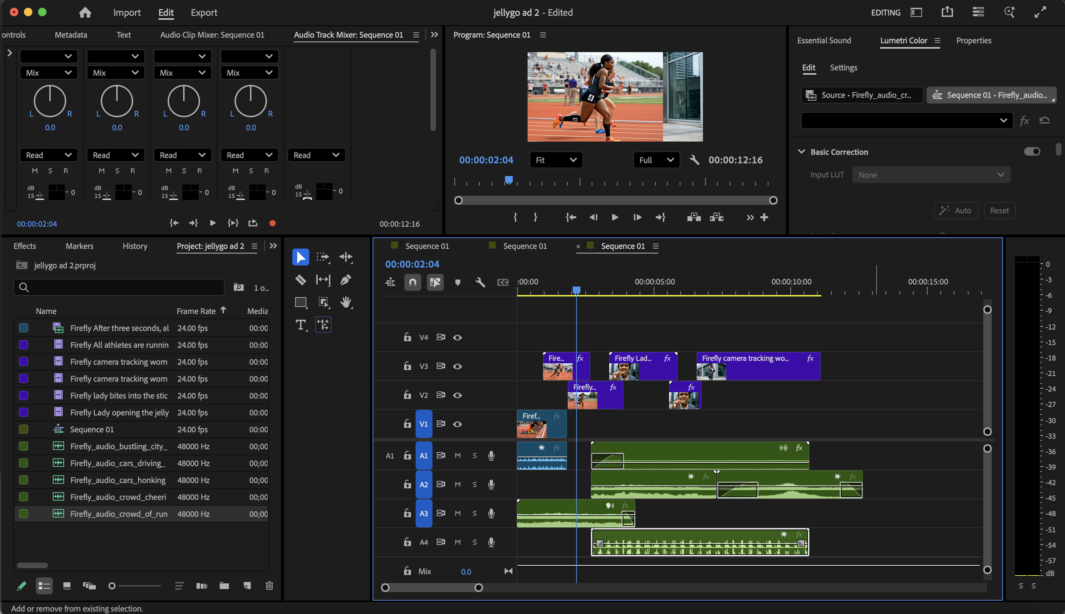Viewport: 1065px width, 614px height.
Task: Switch to the Essential Sound tab
Action: 824,40
